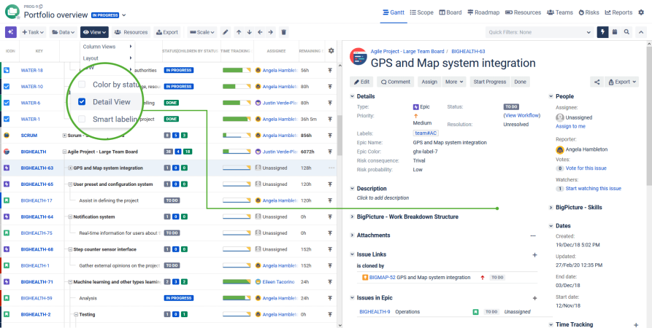
Task: Click the share icon in issue panel
Action: (x=597, y=82)
